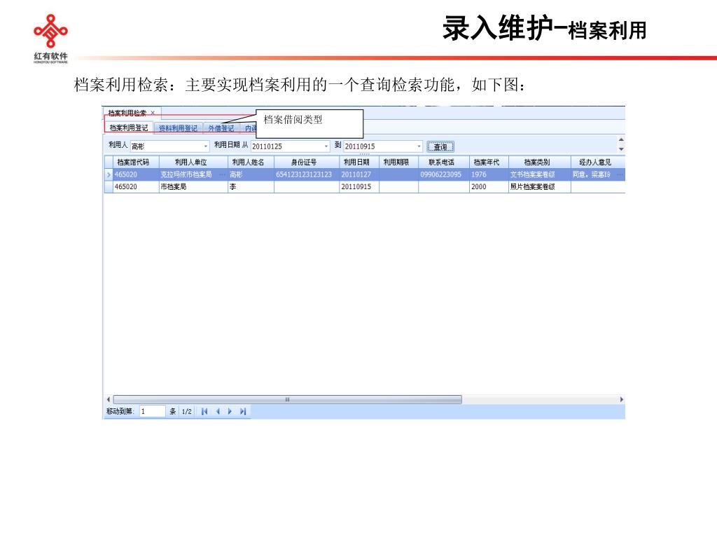Select the cell 照片档案案卷级

point(540,186)
